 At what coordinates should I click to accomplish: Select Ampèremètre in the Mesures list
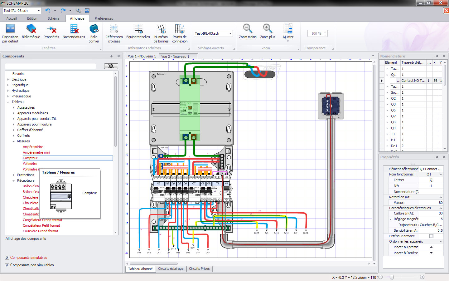tap(33, 147)
